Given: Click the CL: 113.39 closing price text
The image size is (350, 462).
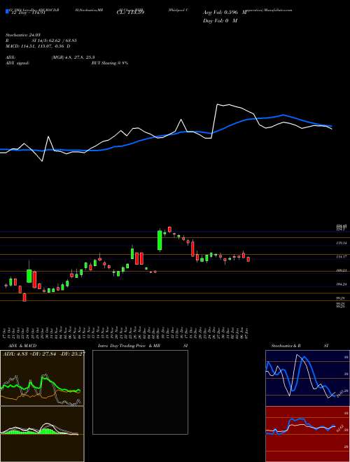Looking at the screenshot, I should 131,13.
